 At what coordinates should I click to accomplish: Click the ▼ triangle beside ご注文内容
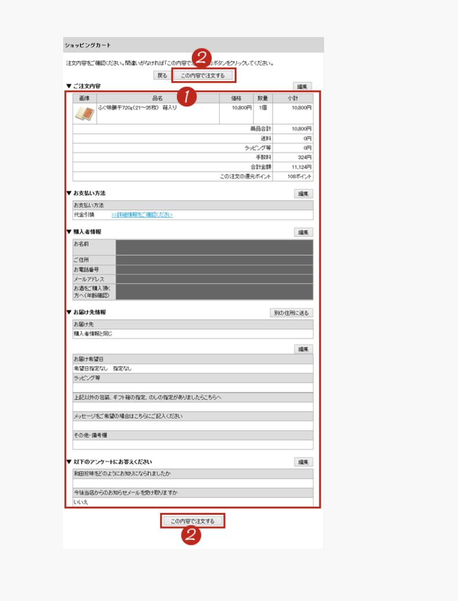[69, 86]
